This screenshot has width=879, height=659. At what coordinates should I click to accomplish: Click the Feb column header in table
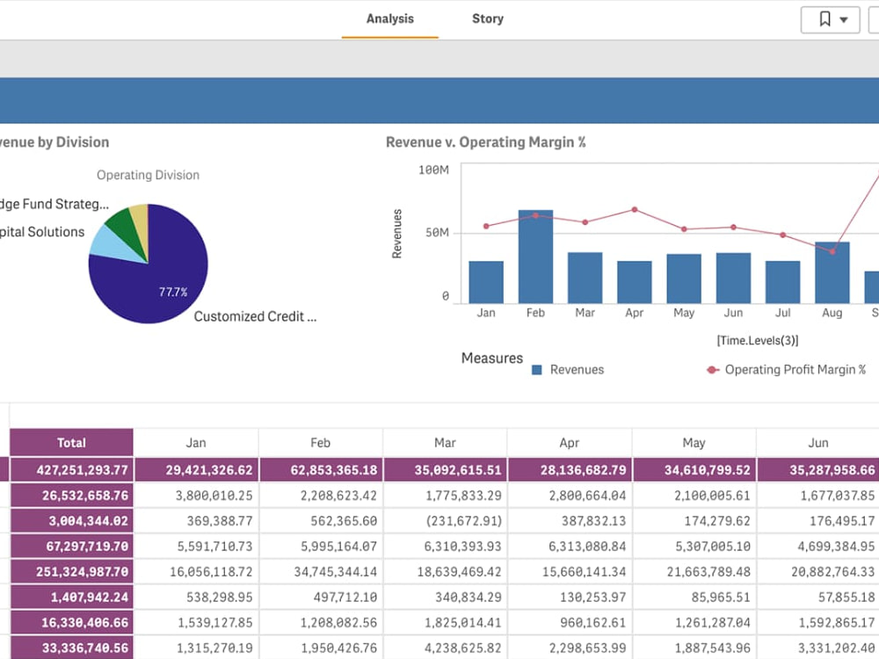[x=321, y=443]
